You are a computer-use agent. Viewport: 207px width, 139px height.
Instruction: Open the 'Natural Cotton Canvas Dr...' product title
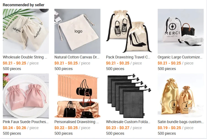click(77, 57)
